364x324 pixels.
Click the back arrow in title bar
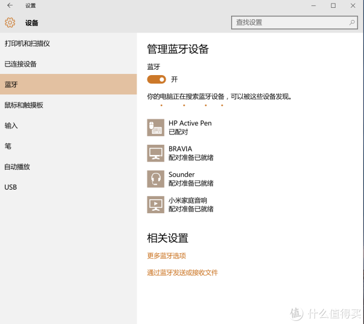[x=10, y=5]
